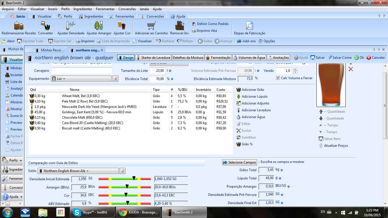Click the Converter ribbon icon
The image size is (388, 218).
click(x=45, y=28)
